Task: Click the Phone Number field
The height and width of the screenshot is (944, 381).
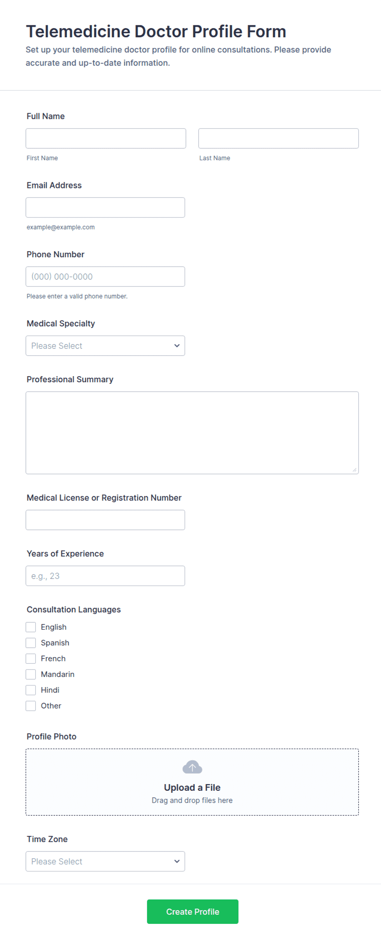Action: (x=105, y=277)
